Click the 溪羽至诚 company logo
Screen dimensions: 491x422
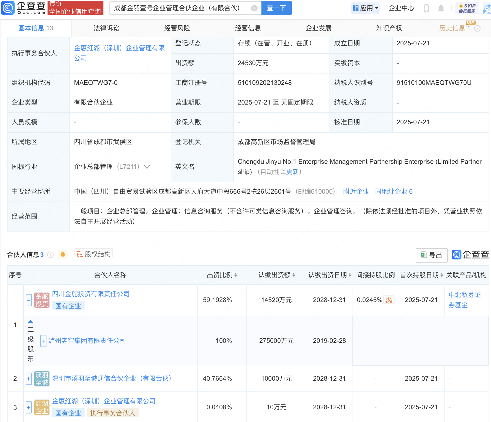42,379
